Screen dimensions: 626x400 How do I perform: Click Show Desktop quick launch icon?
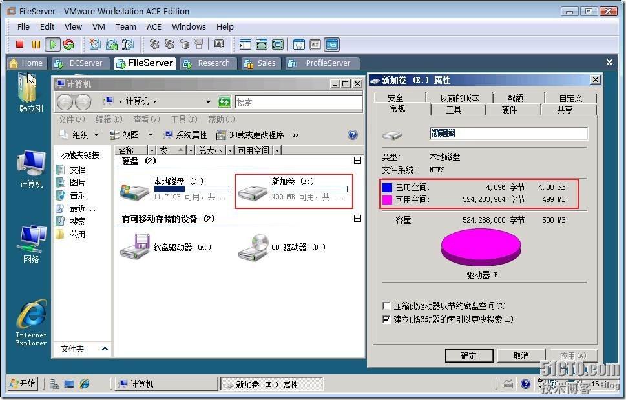[x=69, y=384]
